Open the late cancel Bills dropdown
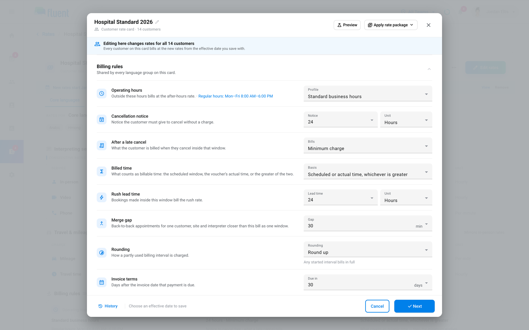This screenshot has height=330, width=529. 368,145
